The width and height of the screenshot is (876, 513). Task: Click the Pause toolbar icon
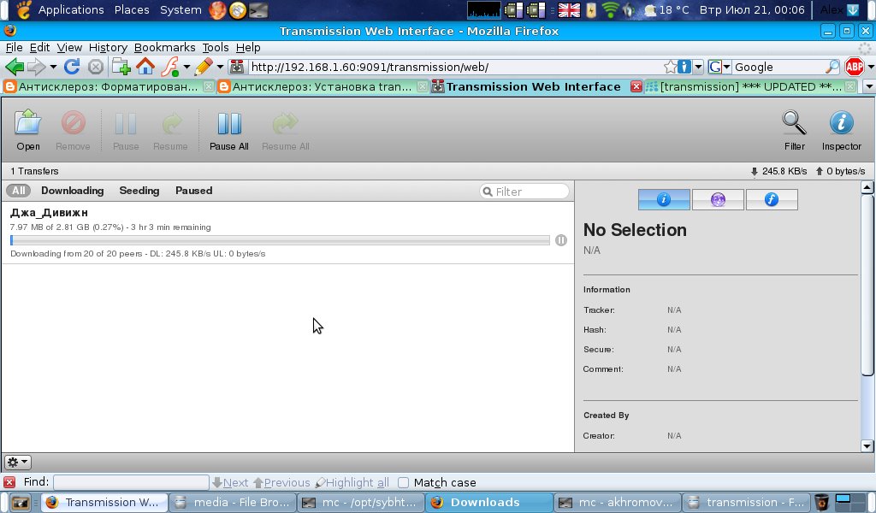(126, 130)
